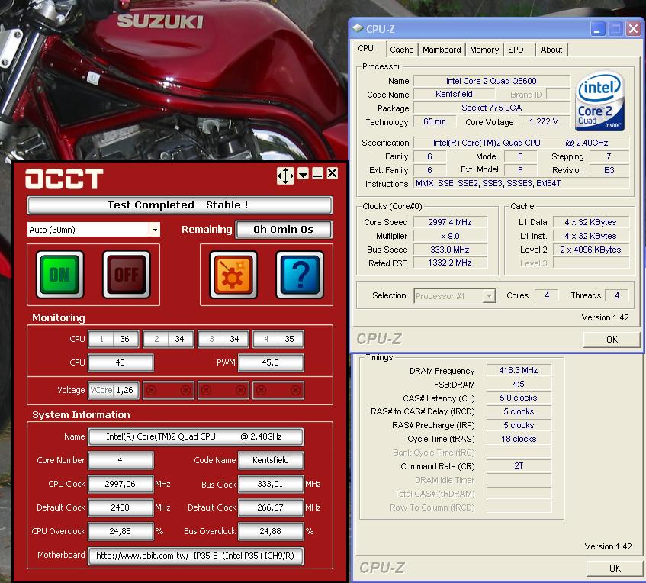The height and width of the screenshot is (583, 646).
Task: Click the OCCT down-arrow menu icon
Action: [x=303, y=173]
